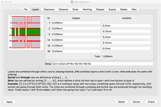
Task: Switch to the Supply tab
Action: (x=112, y=9)
